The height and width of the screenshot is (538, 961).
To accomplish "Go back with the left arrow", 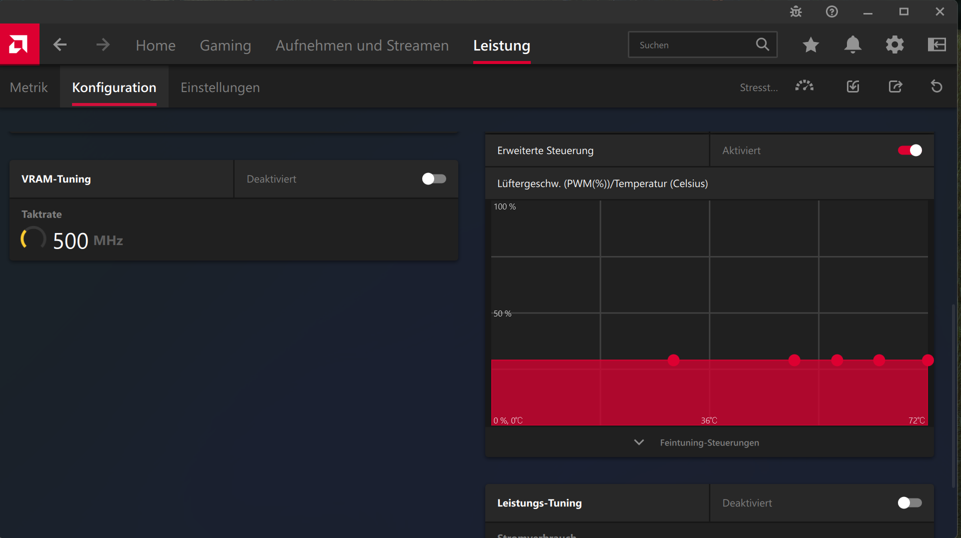I will coord(60,45).
